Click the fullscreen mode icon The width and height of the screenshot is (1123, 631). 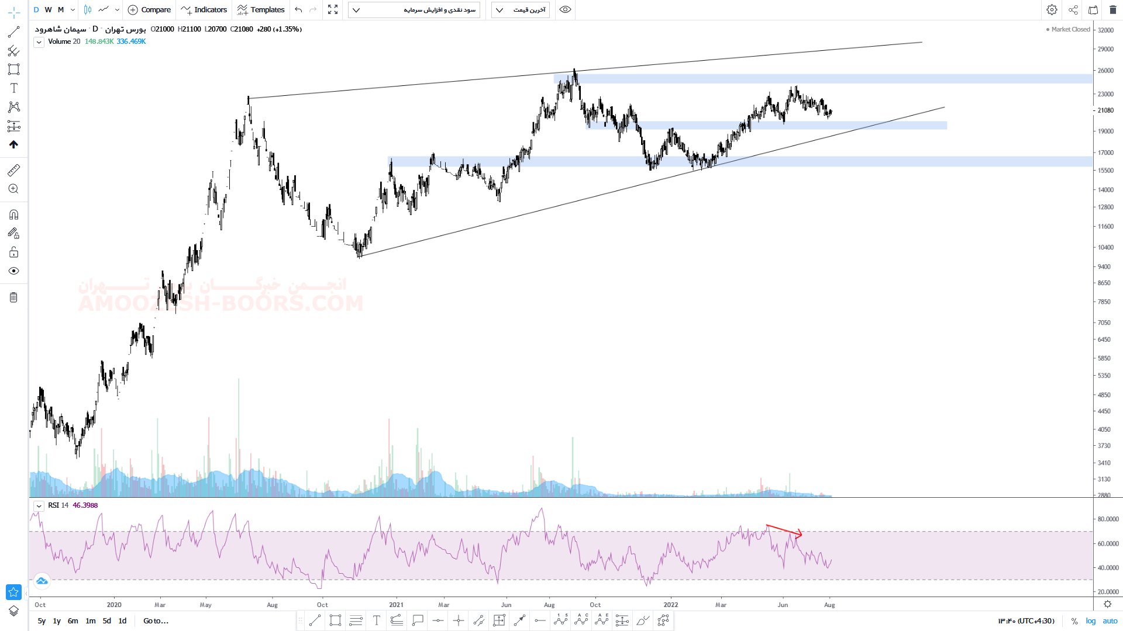(333, 10)
